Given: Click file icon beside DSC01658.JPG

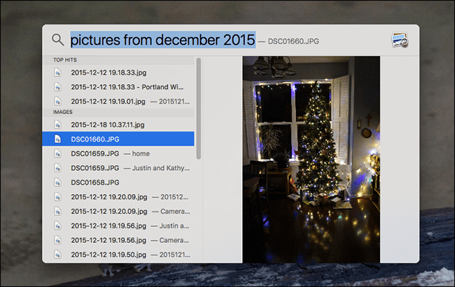Looking at the screenshot, I should click(x=57, y=182).
